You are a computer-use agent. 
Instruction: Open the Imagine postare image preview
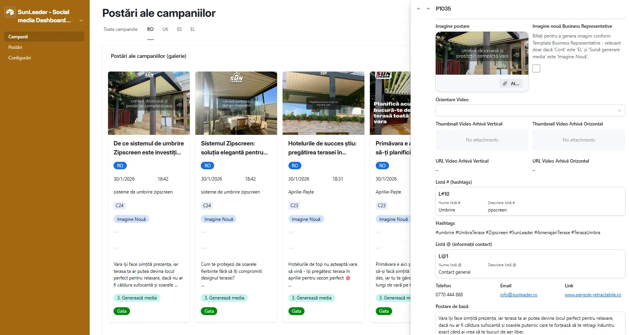click(482, 53)
